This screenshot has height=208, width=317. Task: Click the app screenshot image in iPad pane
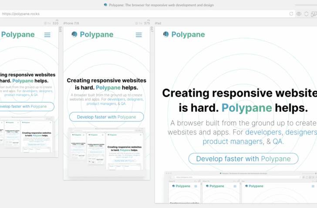(x=240, y=187)
